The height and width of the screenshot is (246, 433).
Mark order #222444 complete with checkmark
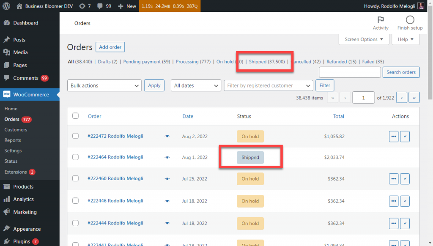[405, 223]
